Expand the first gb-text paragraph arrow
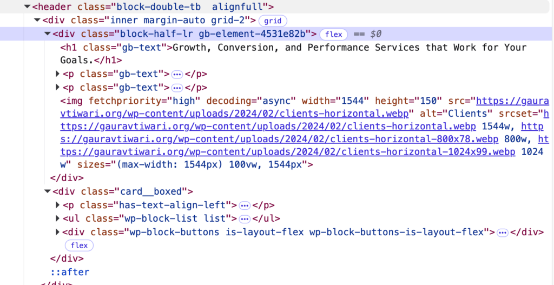The height and width of the screenshot is (285, 554). 58,74
